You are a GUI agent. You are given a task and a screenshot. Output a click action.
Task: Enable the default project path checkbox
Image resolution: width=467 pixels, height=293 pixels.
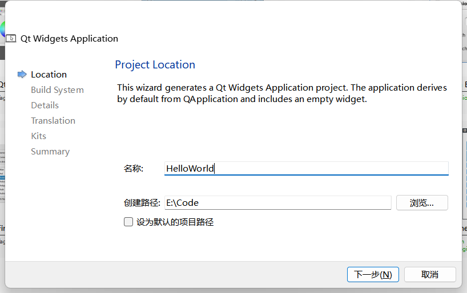(128, 222)
